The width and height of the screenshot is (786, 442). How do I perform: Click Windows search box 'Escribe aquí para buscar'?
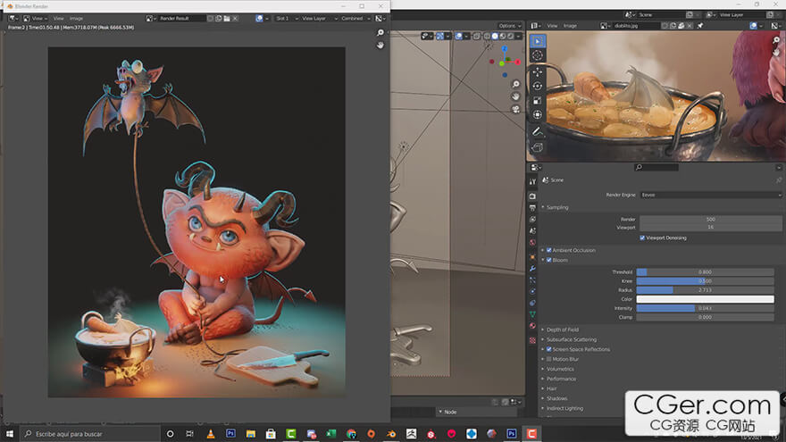90,434
